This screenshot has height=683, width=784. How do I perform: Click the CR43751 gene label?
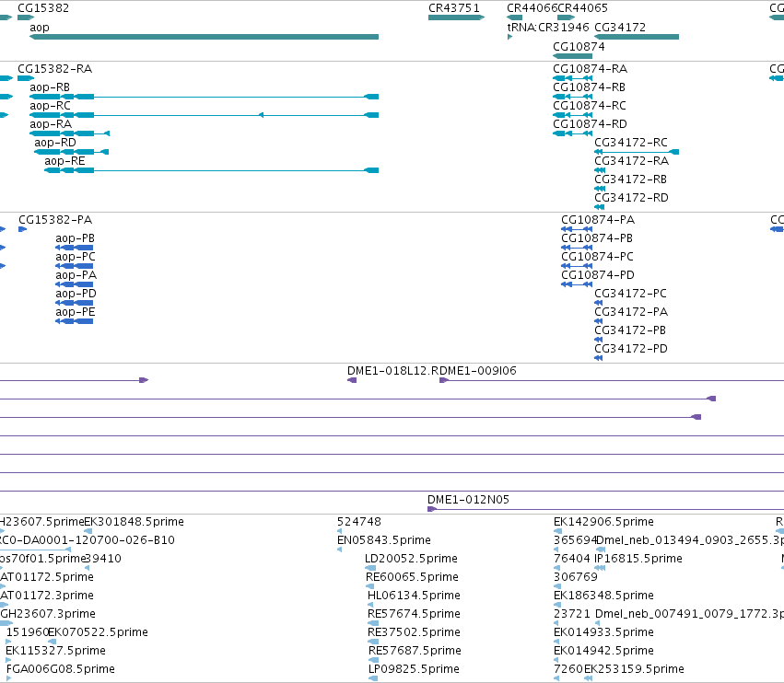[454, 8]
